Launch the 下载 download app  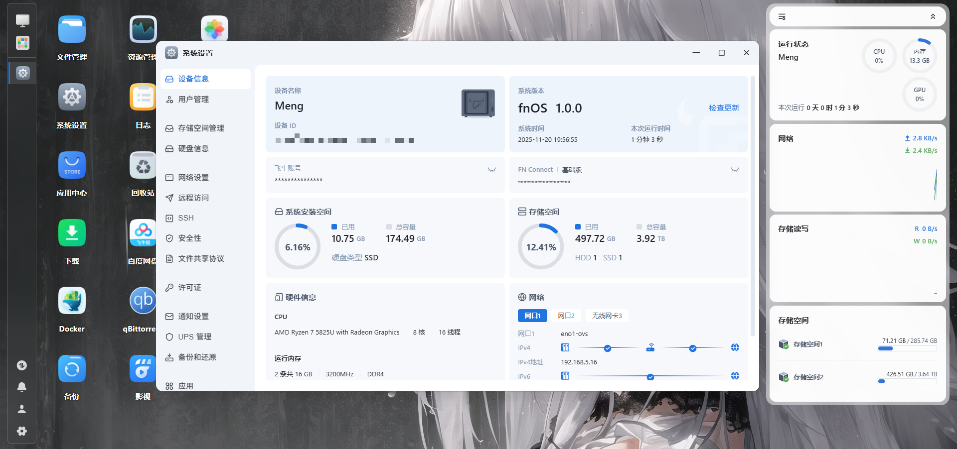point(72,233)
